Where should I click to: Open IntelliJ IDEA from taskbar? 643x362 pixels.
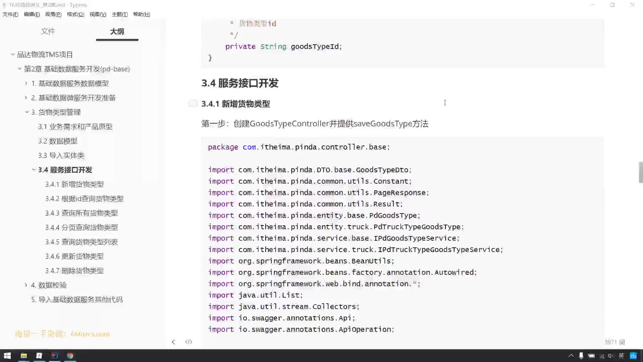(55, 356)
